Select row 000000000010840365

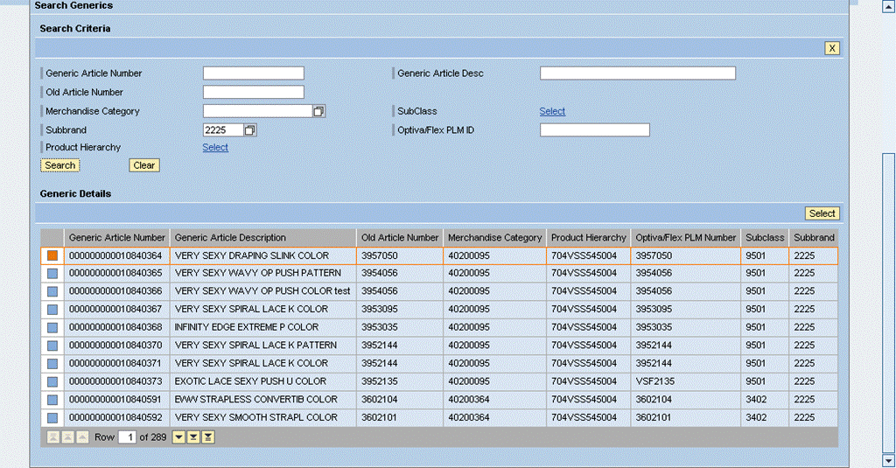click(52, 273)
